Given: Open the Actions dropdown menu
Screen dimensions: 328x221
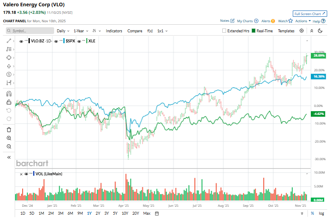Looking at the screenshot, I should click(x=303, y=21).
